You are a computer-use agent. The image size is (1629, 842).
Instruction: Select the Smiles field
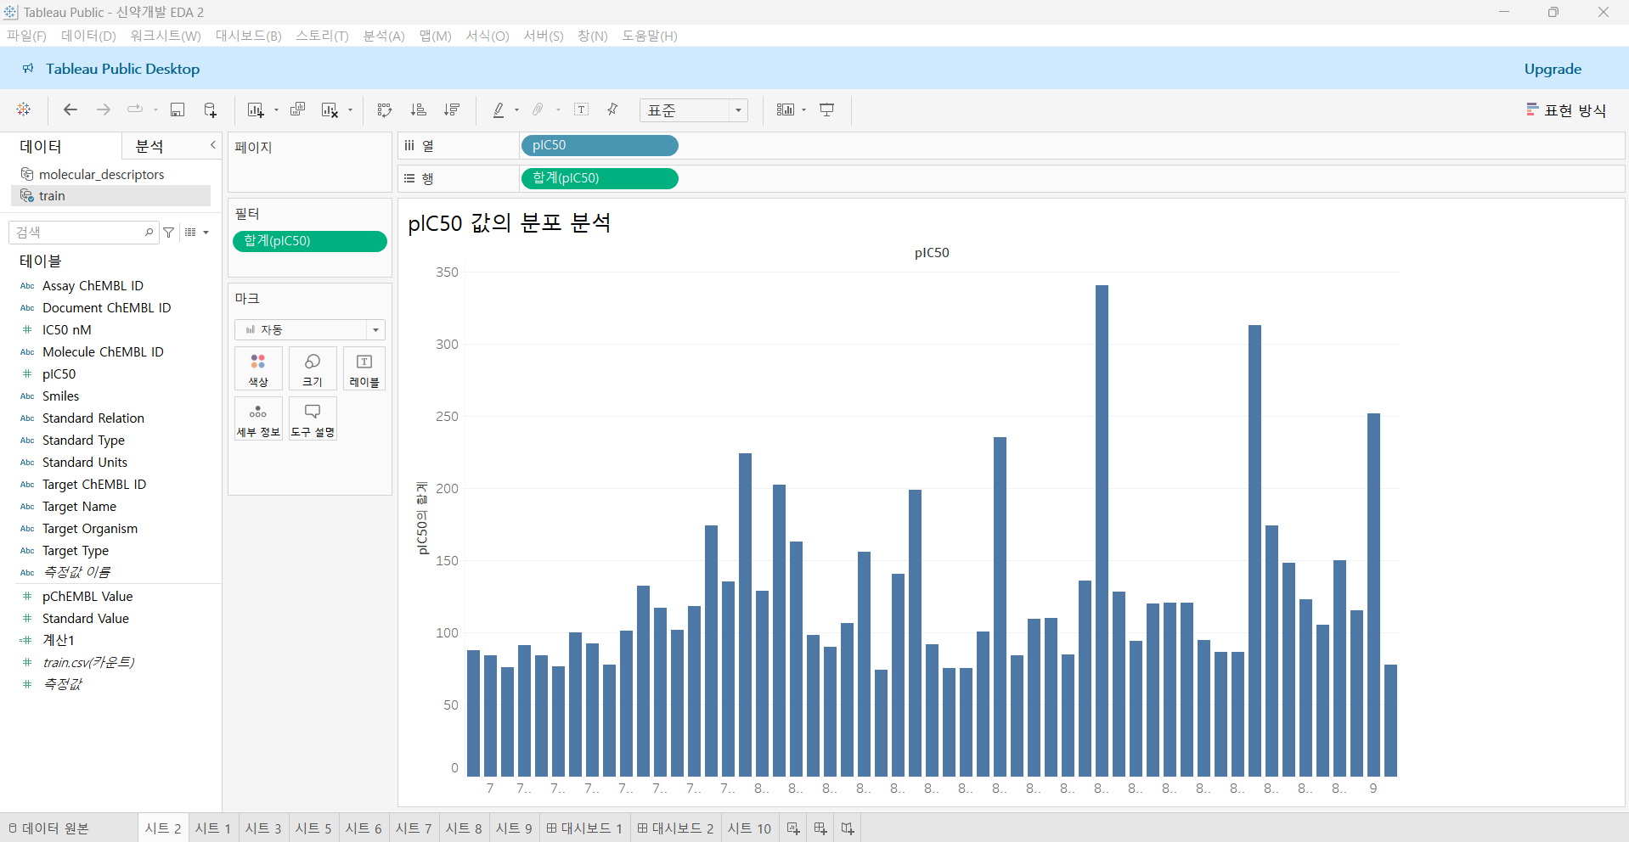60,396
